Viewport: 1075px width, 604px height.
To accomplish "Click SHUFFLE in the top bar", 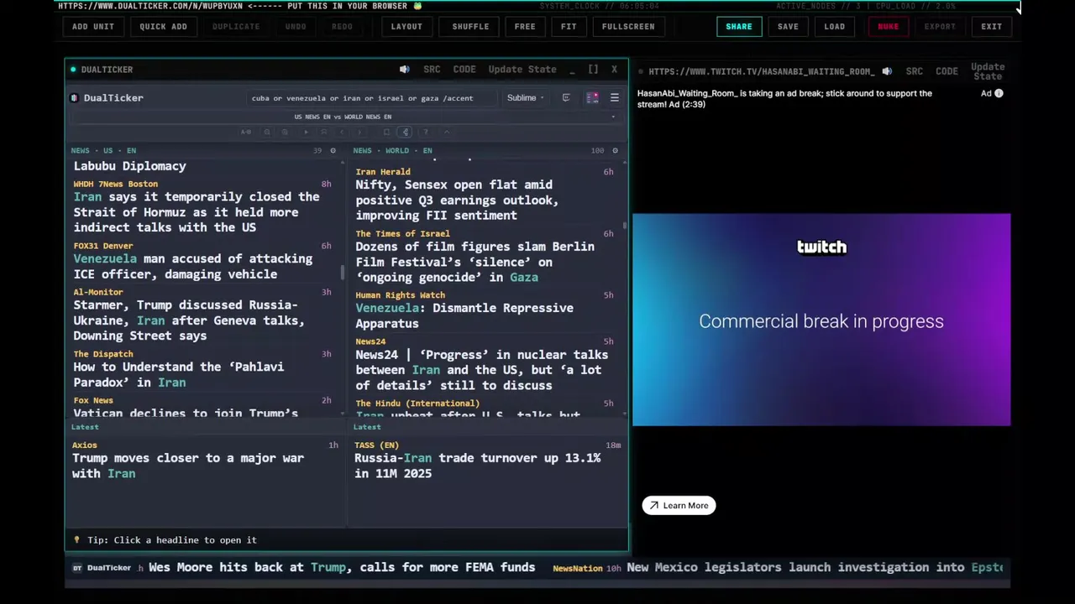I will pos(470,27).
